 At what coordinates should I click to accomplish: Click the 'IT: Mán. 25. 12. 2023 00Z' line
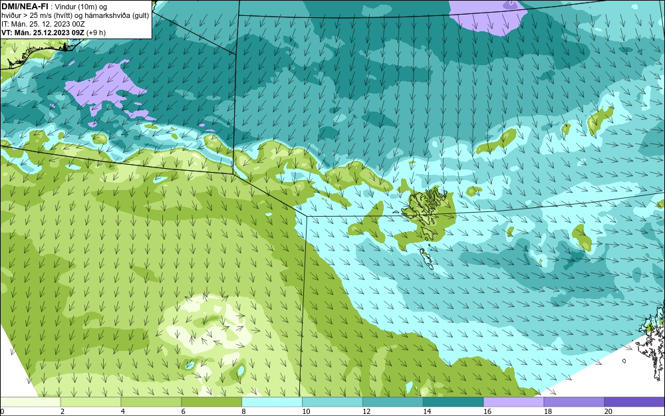click(43, 24)
